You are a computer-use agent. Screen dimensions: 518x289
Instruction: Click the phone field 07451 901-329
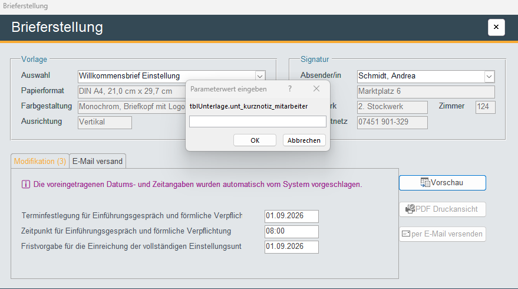tap(392, 122)
